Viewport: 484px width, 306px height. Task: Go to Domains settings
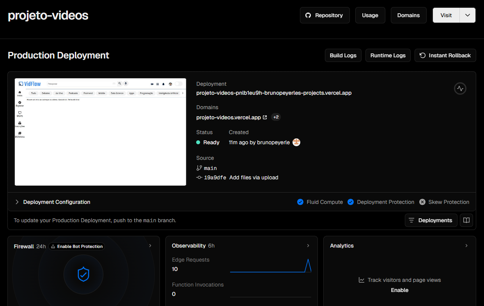[408, 15]
